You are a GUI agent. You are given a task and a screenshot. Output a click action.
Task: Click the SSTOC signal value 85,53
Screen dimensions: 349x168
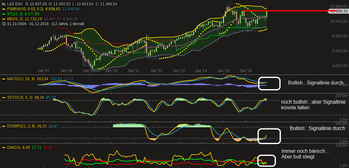[51, 98]
